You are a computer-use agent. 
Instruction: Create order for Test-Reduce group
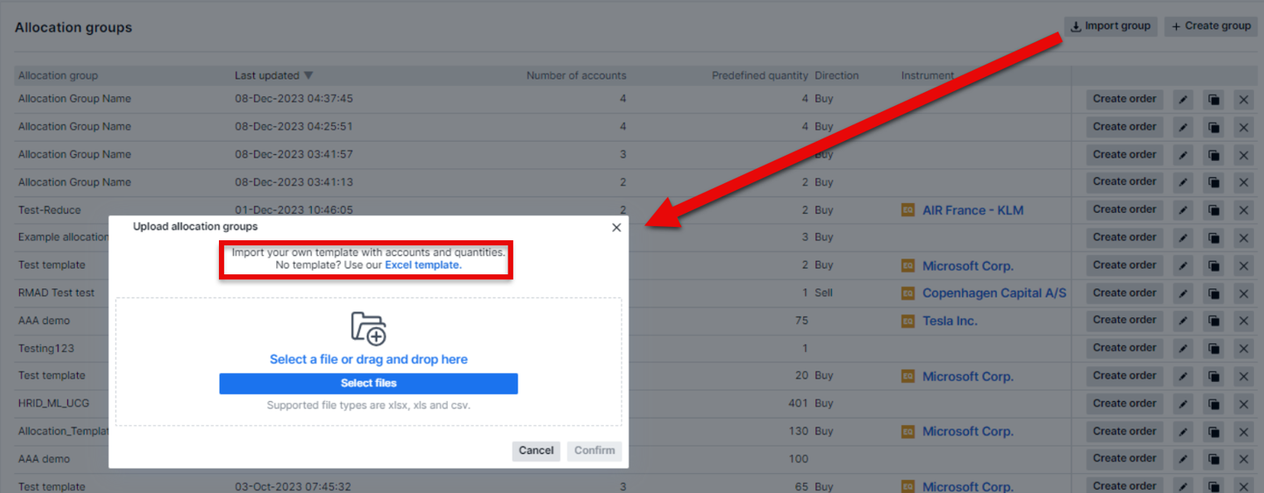1124,210
